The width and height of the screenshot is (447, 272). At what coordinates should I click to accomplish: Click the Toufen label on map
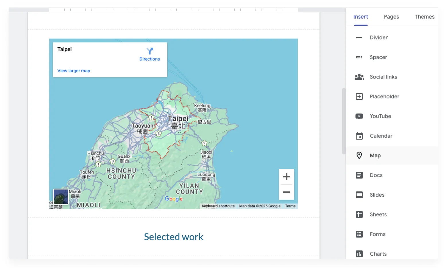click(x=87, y=174)
